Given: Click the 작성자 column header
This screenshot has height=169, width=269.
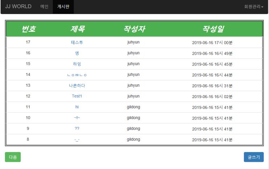Looking at the screenshot, I should (134, 29).
